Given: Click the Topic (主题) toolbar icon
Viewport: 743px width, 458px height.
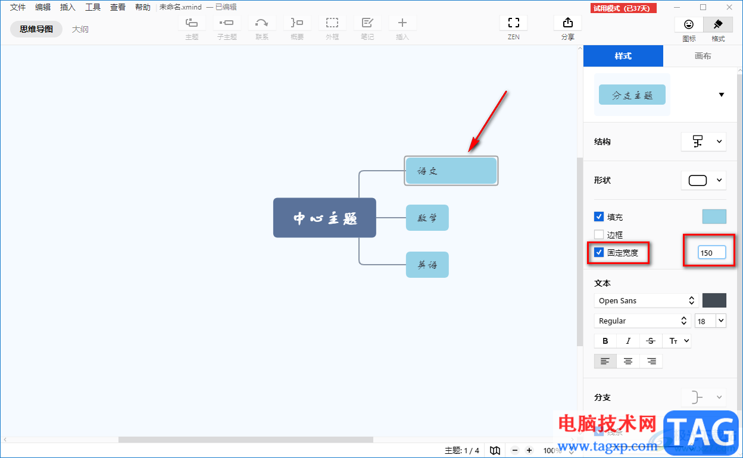Looking at the screenshot, I should [192, 23].
